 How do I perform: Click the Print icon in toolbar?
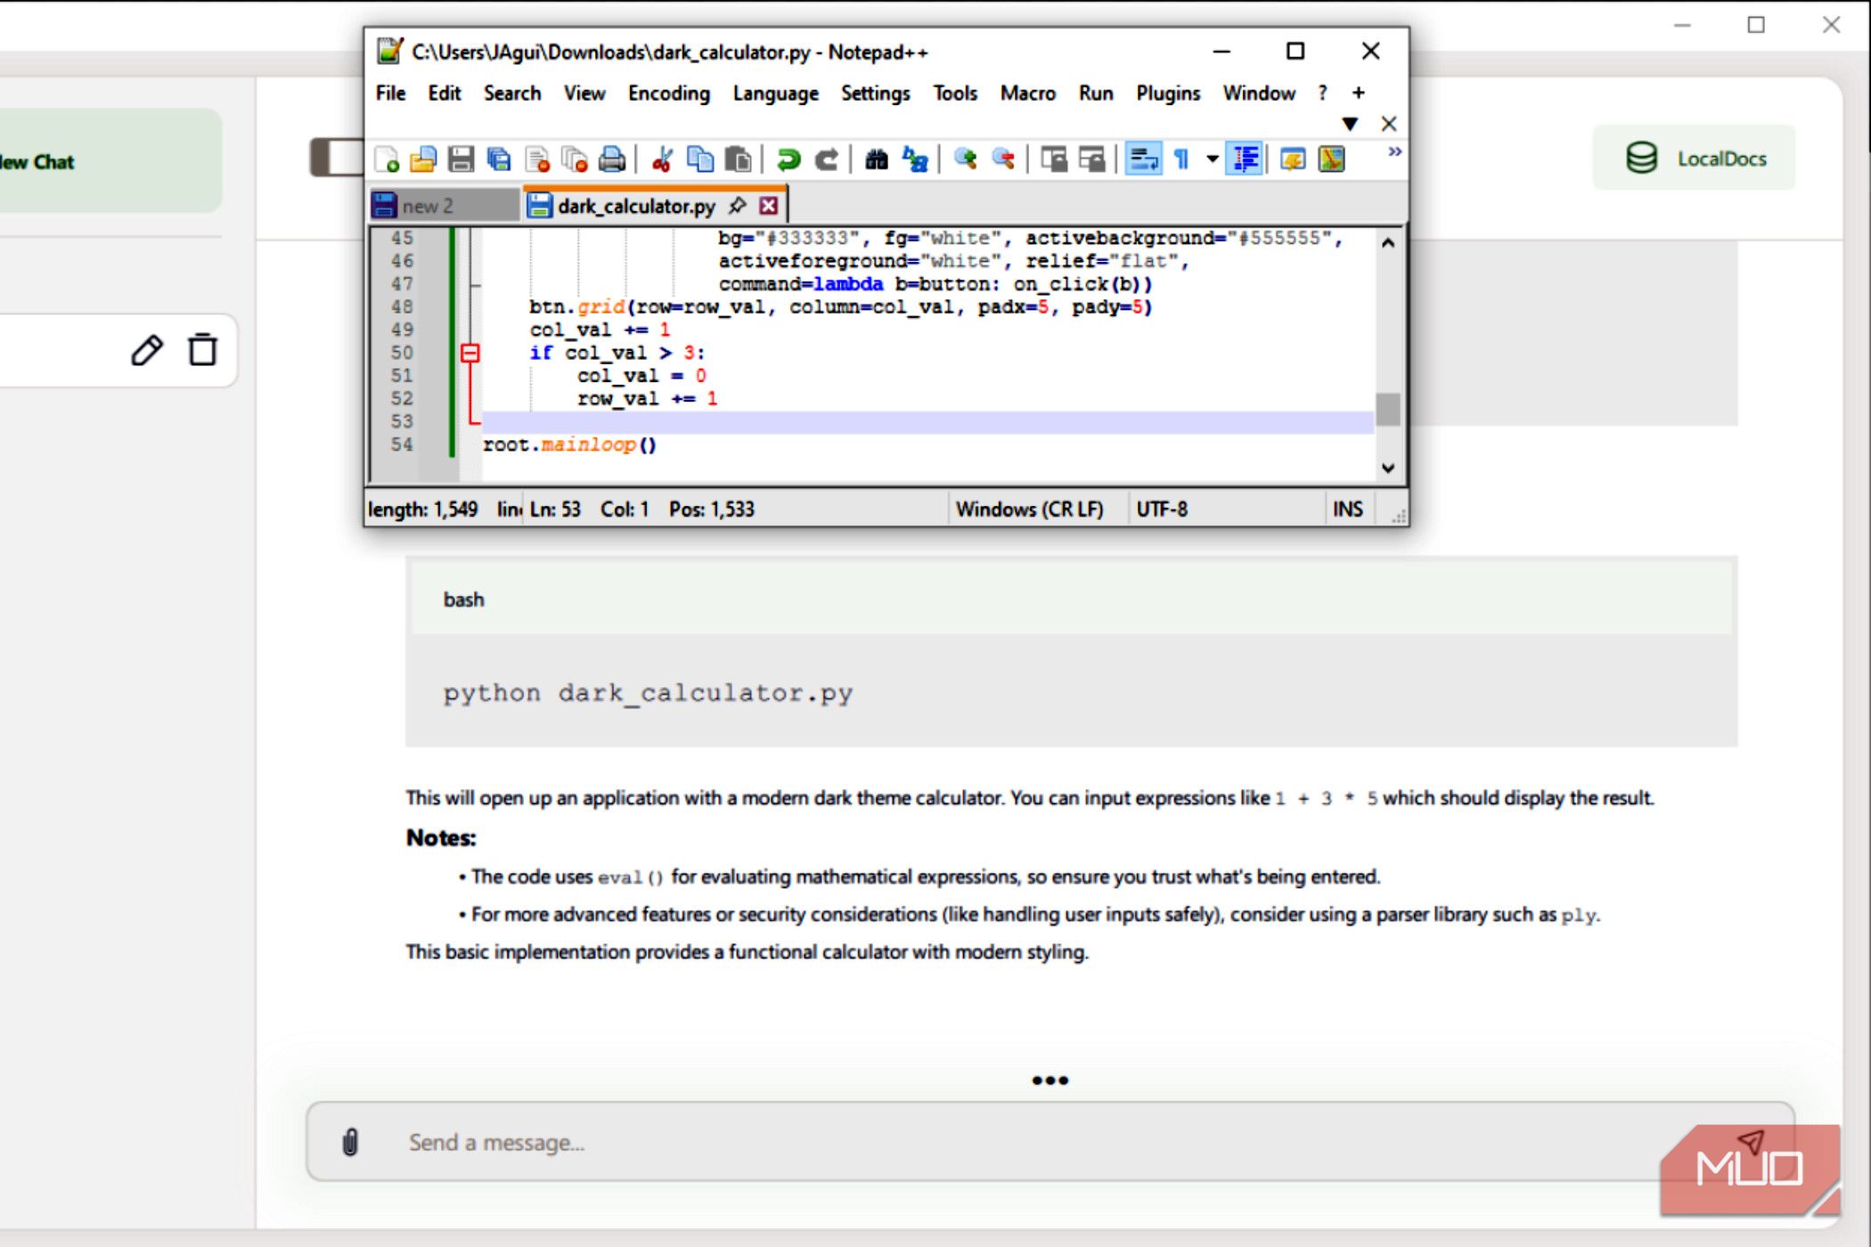[x=612, y=159]
